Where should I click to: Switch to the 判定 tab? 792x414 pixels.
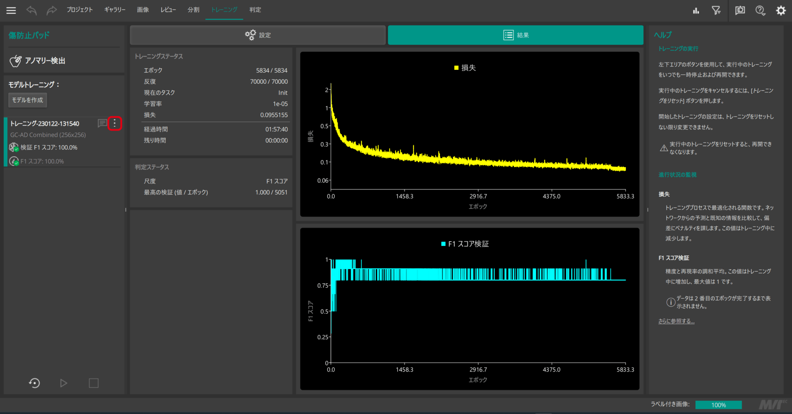(255, 10)
